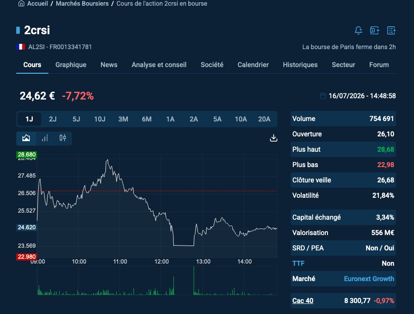Switch to bar chart type icon
The image size is (414, 314).
click(x=45, y=138)
